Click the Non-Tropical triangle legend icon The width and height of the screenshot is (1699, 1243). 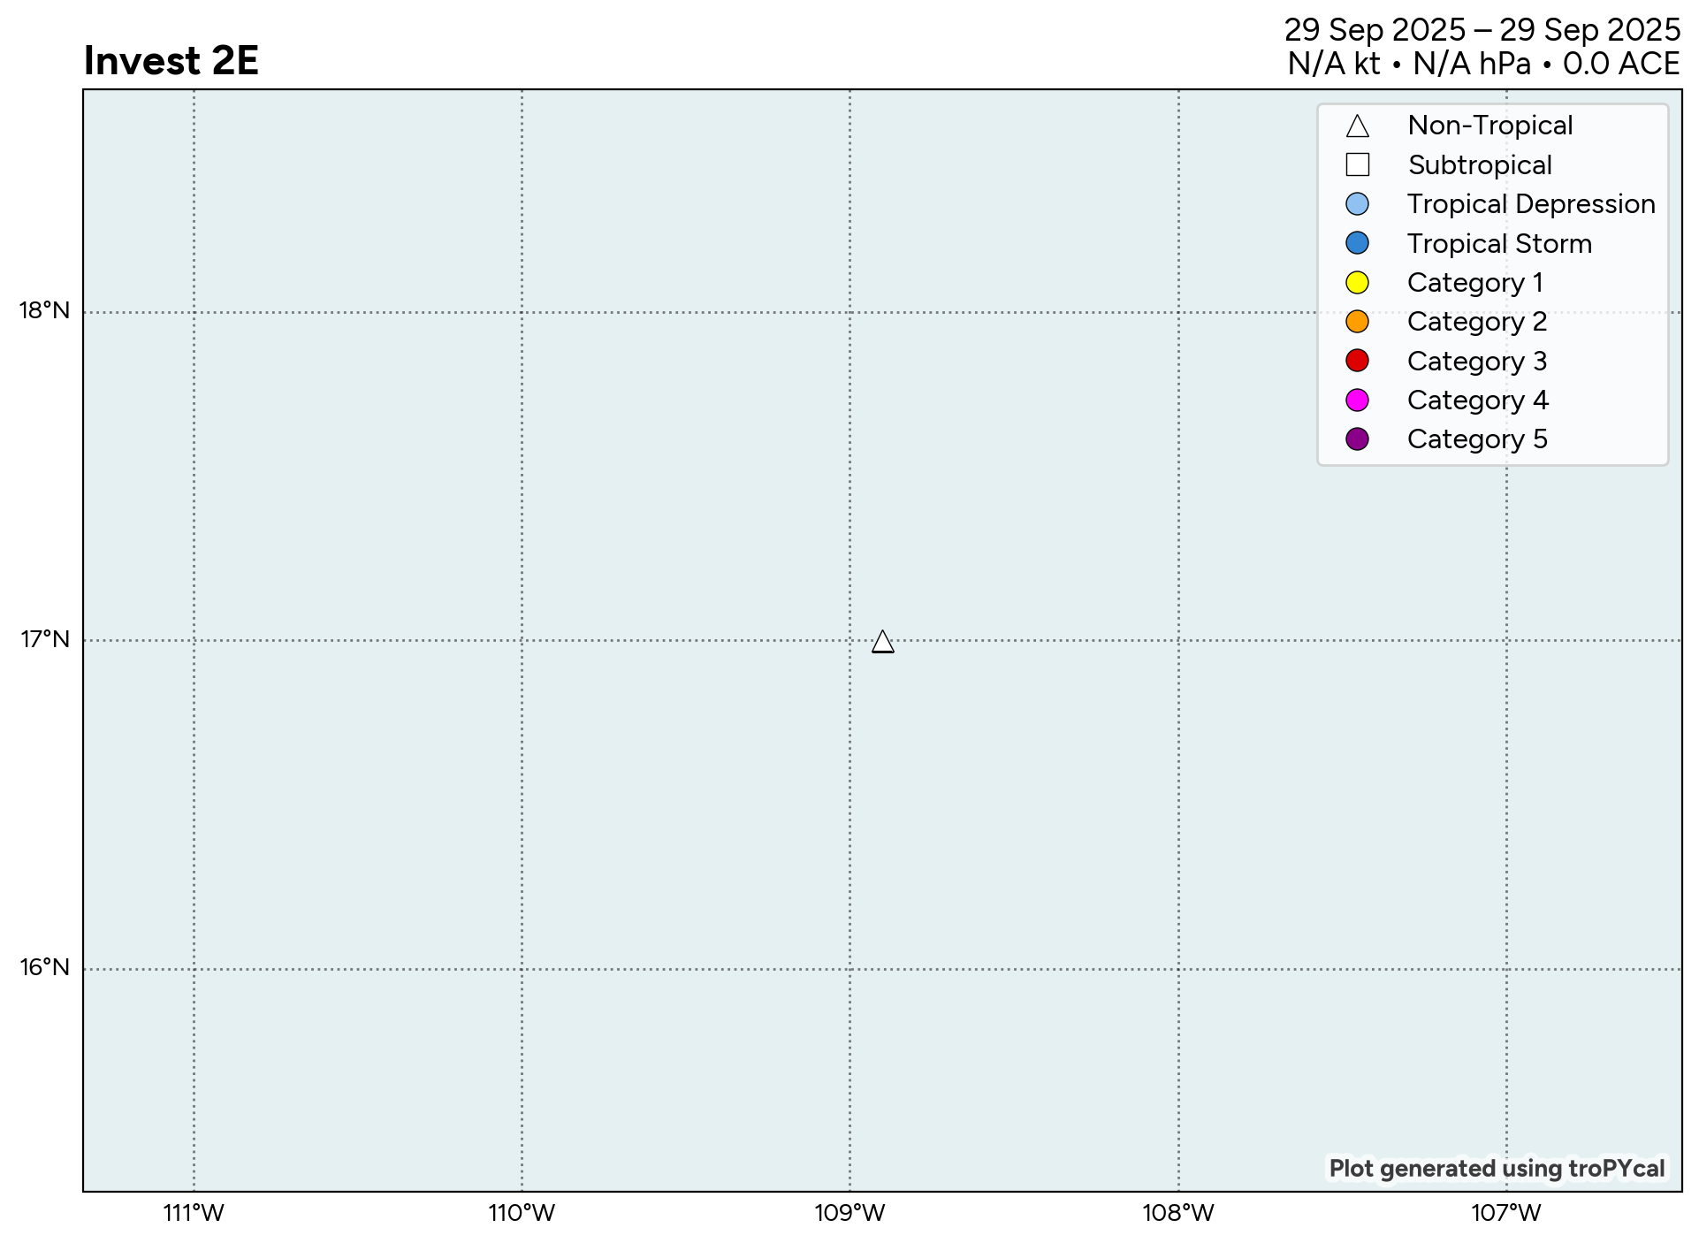click(1357, 126)
